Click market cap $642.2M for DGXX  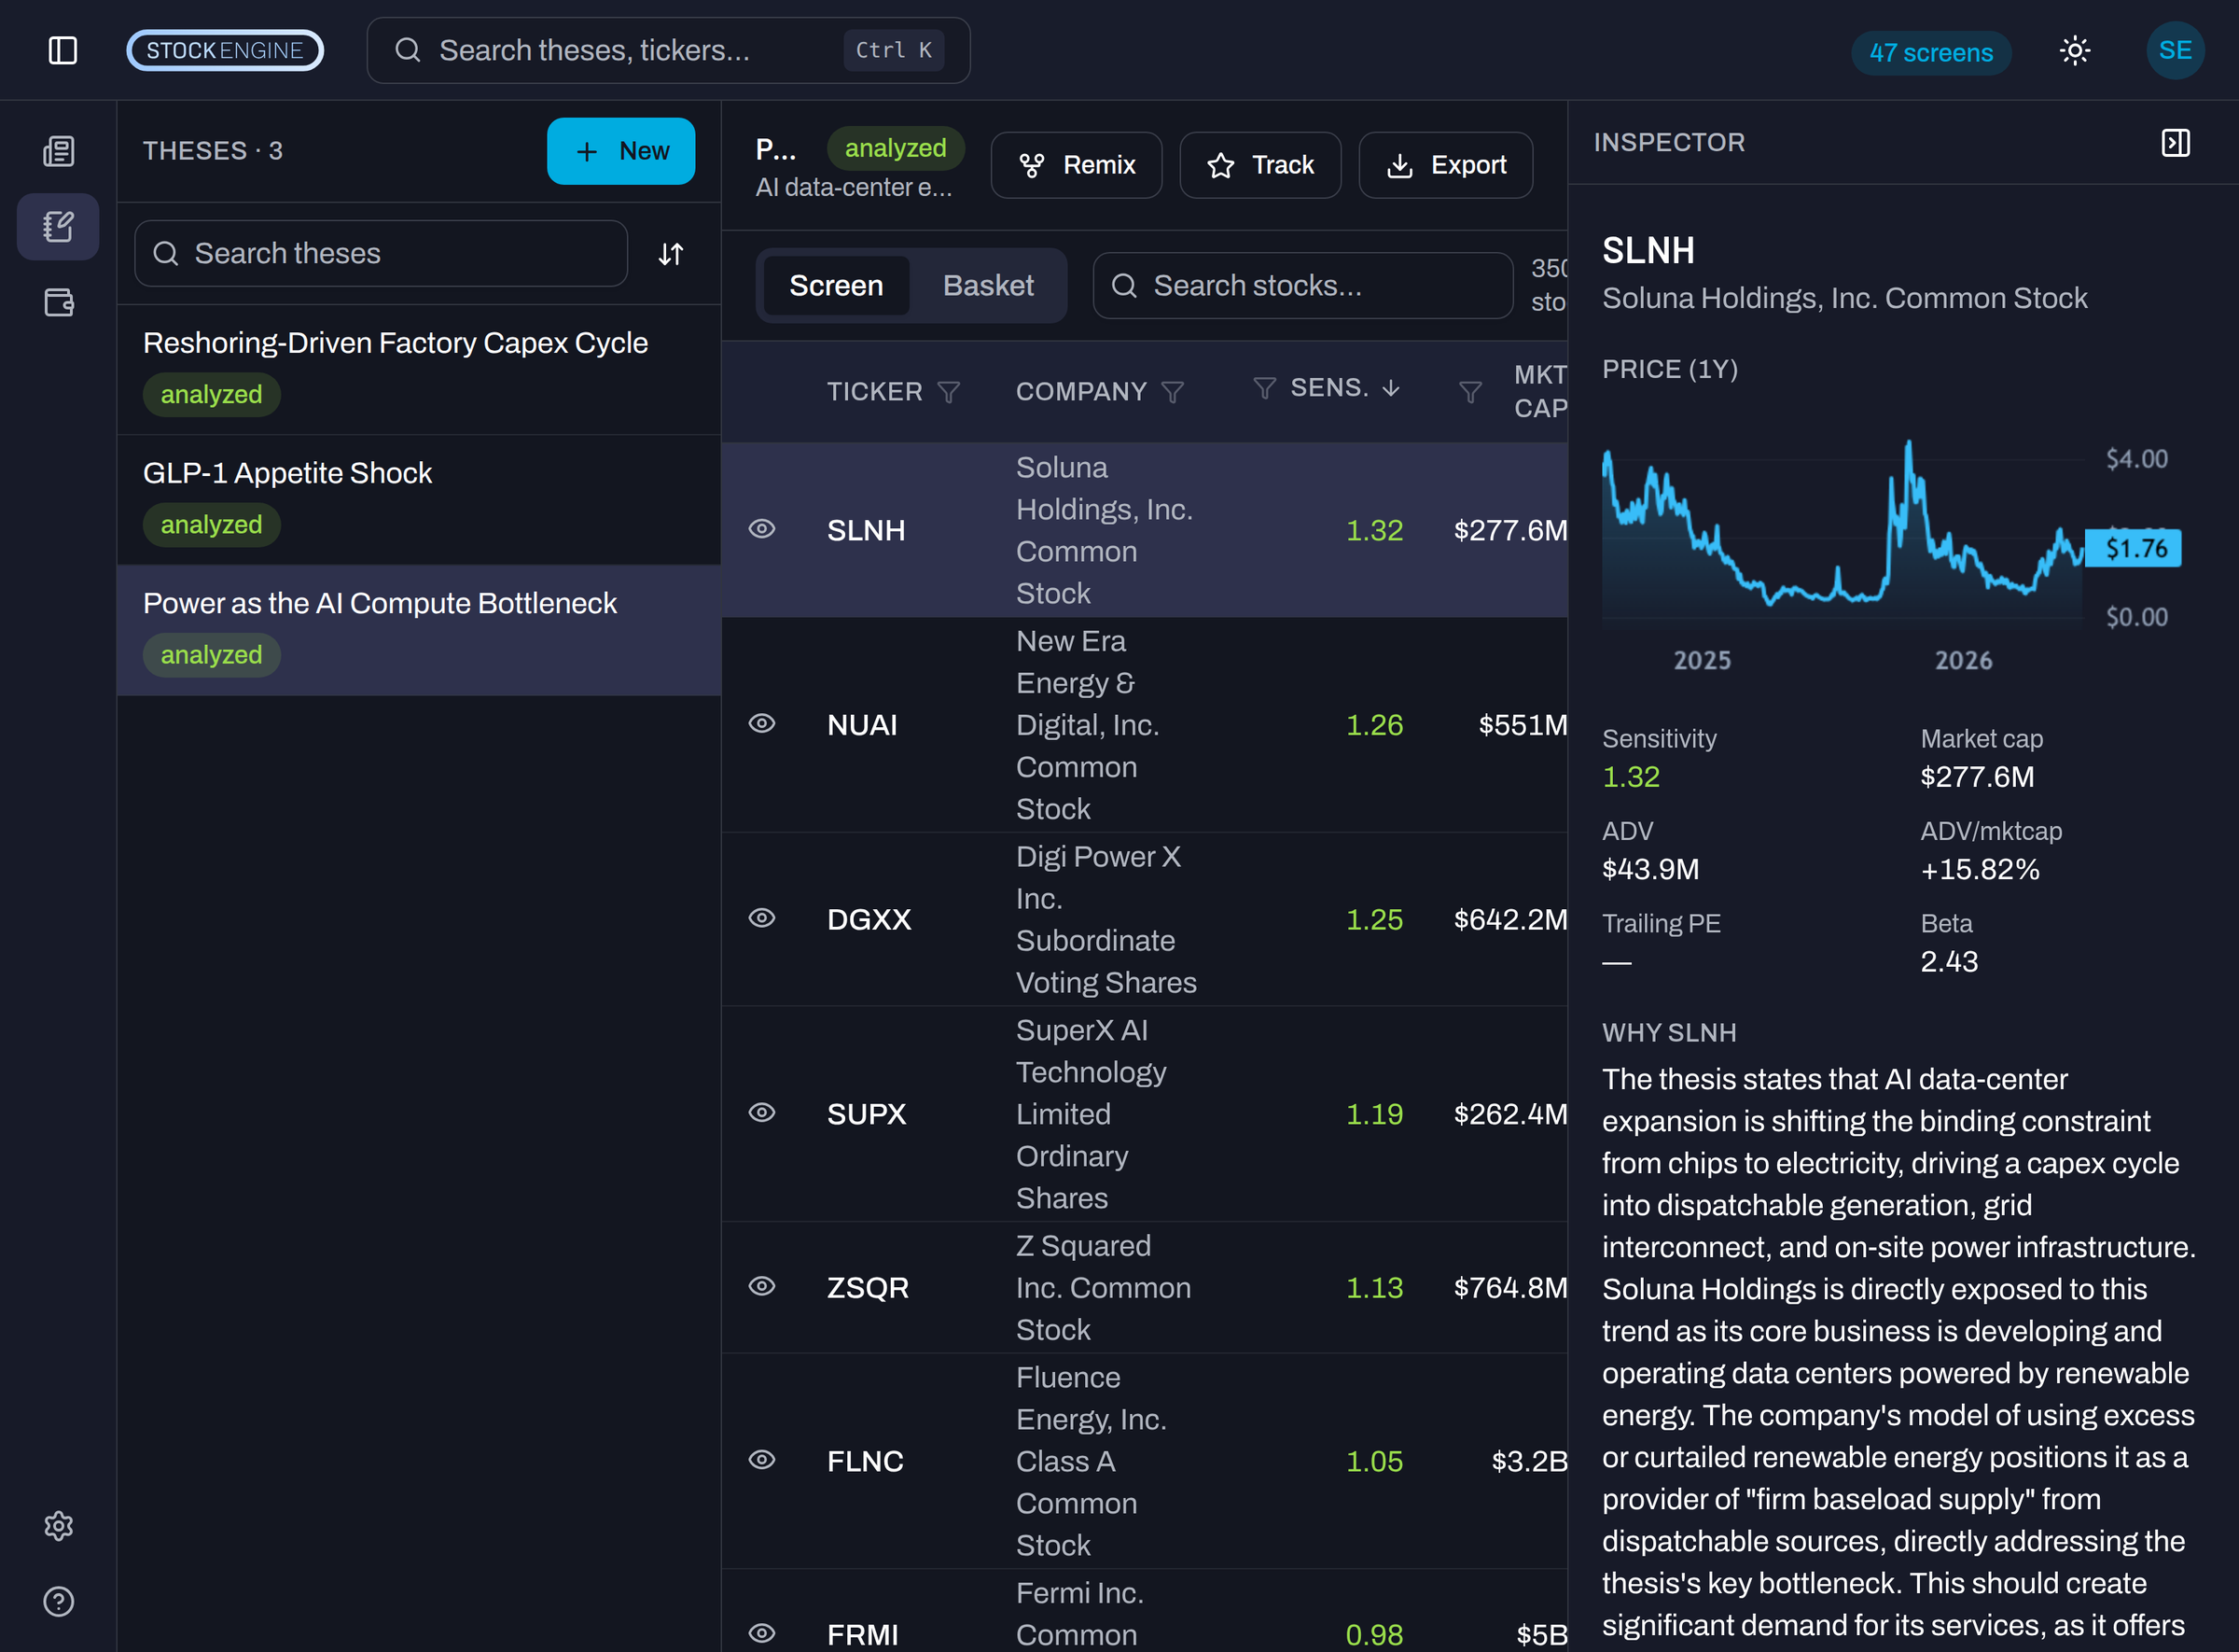pyautogui.click(x=1510, y=919)
